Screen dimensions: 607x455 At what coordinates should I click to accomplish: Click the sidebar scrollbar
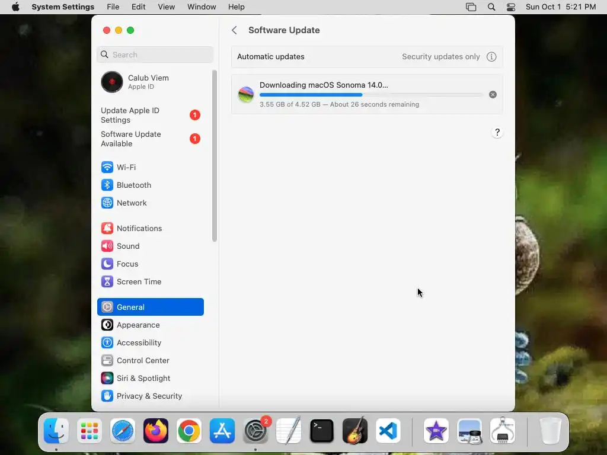point(215,156)
